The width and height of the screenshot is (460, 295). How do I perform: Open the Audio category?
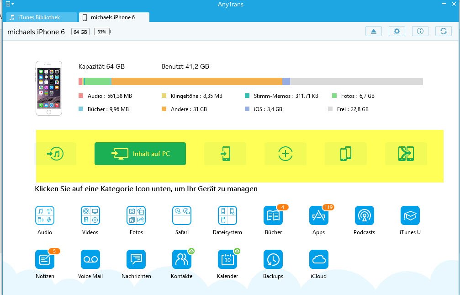click(45, 215)
